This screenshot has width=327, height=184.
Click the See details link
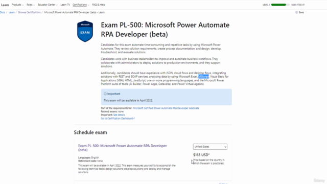click(119, 114)
